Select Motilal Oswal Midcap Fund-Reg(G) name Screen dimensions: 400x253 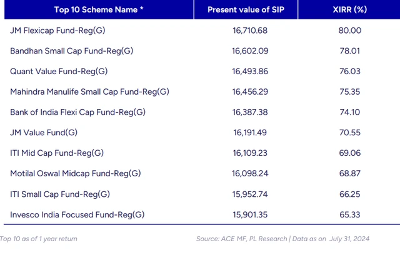[x=76, y=173]
